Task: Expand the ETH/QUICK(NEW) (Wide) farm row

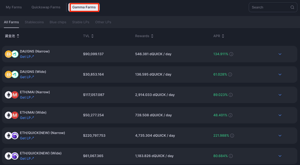Action: (x=280, y=156)
